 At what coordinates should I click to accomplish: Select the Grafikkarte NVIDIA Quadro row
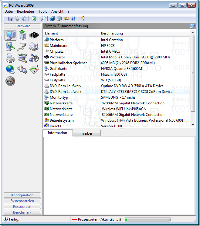click(117, 69)
